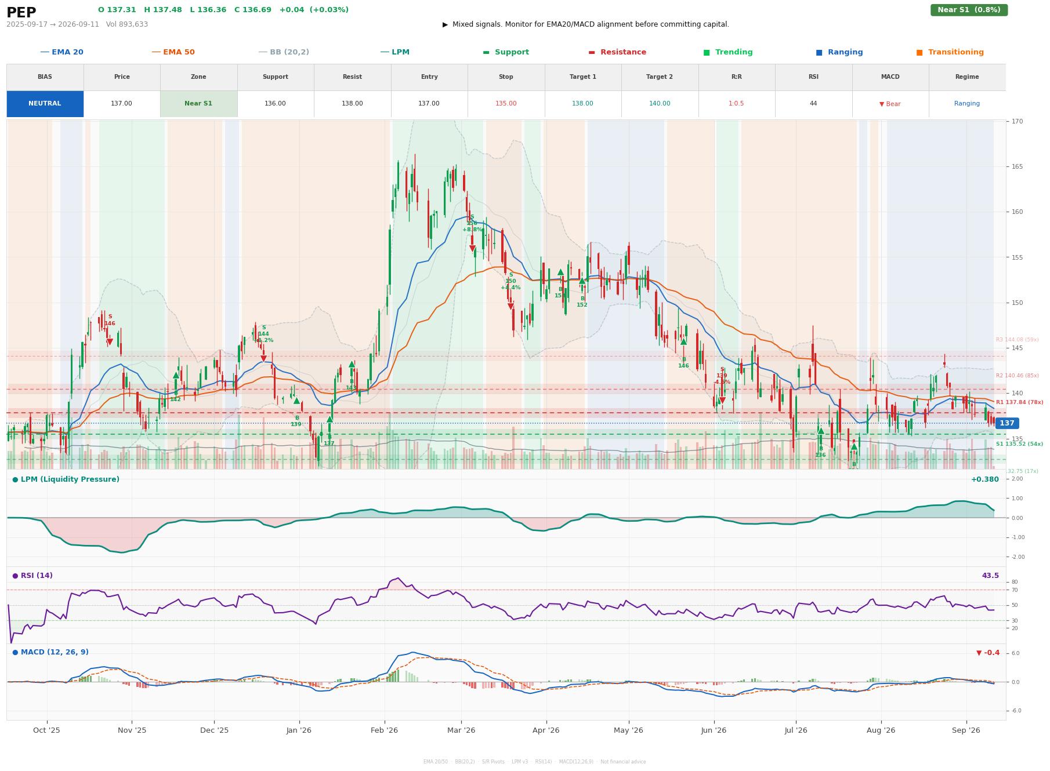Click the BIAS column header
Viewport: 1050px width, 771px height.
[45, 77]
